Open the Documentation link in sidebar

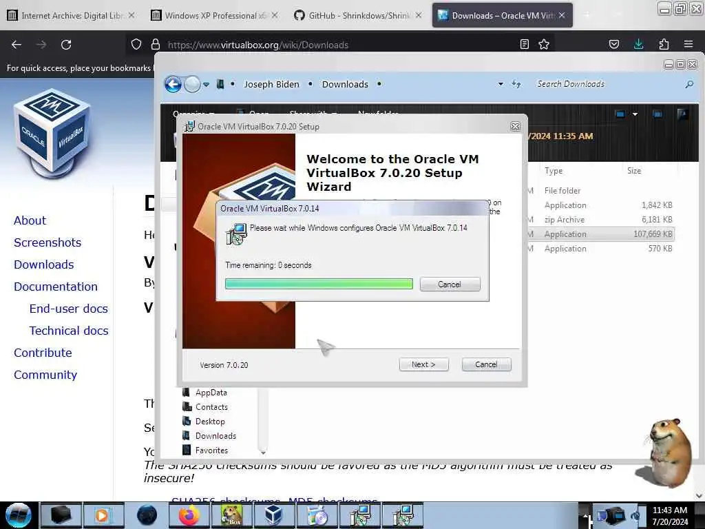pyautogui.click(x=55, y=287)
